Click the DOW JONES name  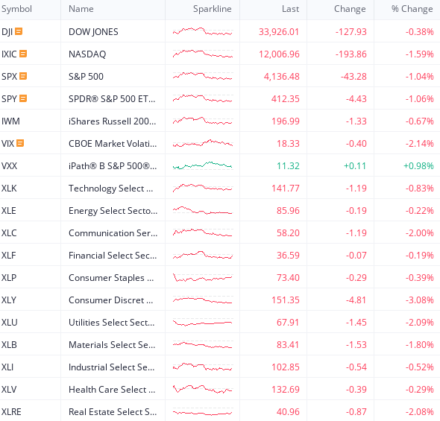[x=93, y=32]
